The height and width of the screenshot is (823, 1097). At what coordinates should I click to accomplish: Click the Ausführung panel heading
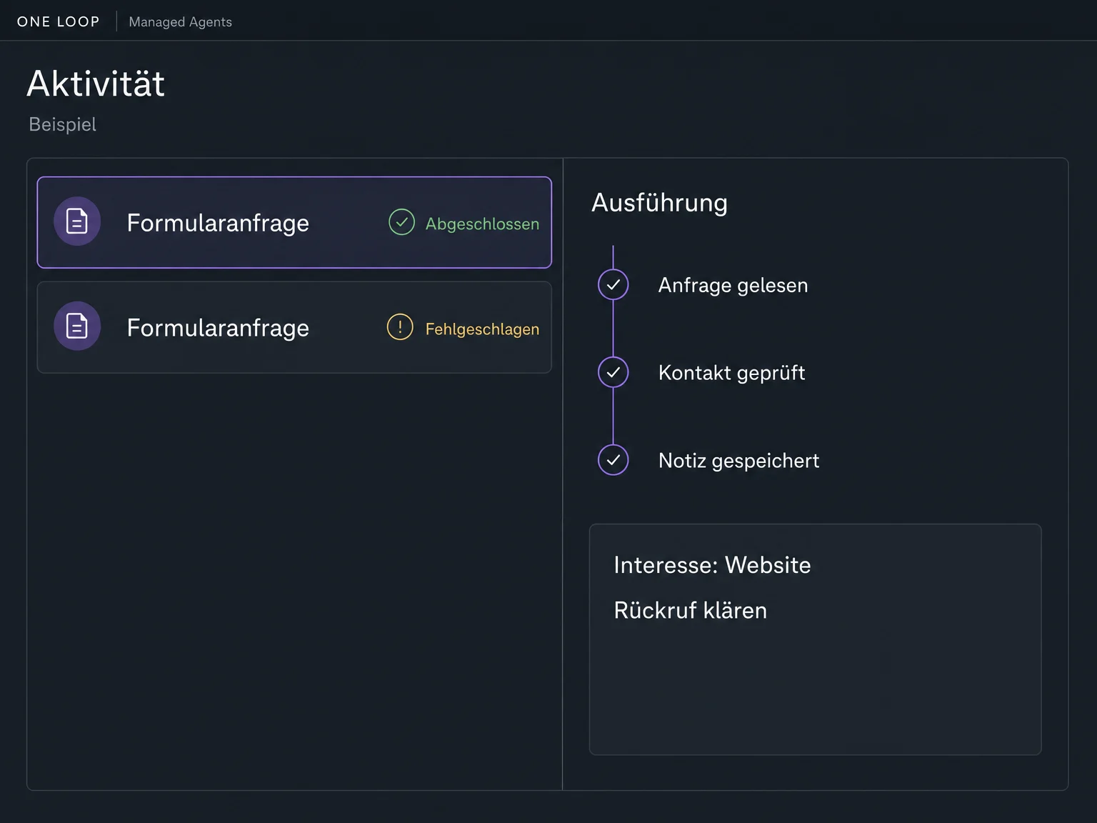click(x=660, y=203)
